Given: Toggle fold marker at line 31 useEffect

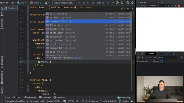Looking at the screenshot, I should (x=29, y=40).
